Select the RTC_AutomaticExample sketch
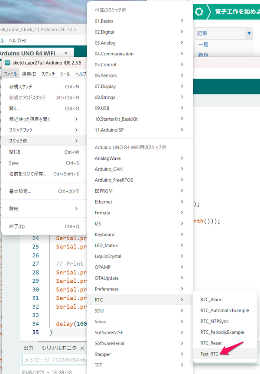The height and width of the screenshot is (374, 260). pyautogui.click(x=224, y=310)
